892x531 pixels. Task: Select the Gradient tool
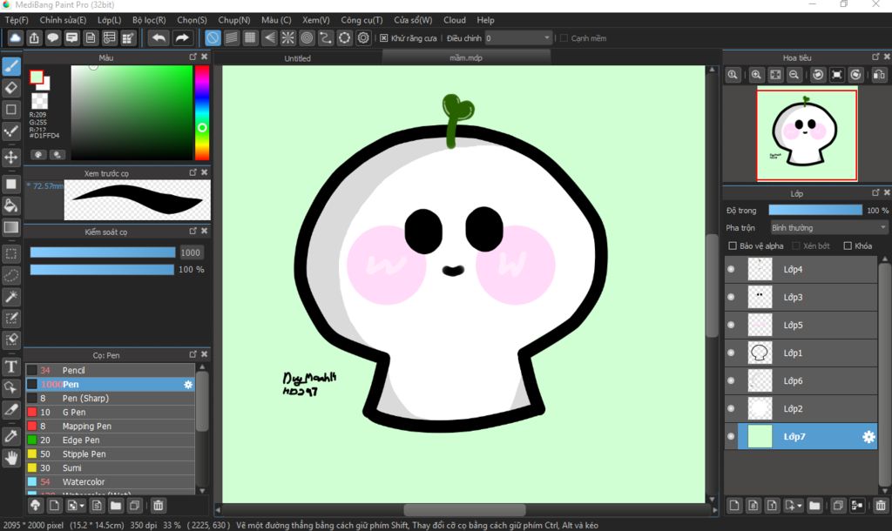(11, 227)
